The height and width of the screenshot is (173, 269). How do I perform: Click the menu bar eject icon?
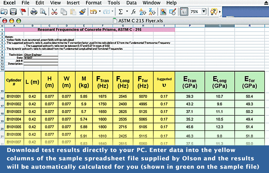point(266,3)
